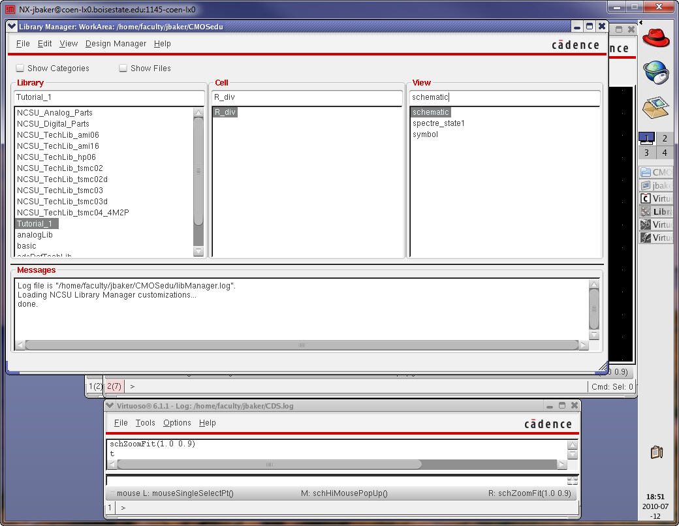Click Virtuoso Log scroll-up arrow
This screenshot has height=526, width=679.
point(573,445)
